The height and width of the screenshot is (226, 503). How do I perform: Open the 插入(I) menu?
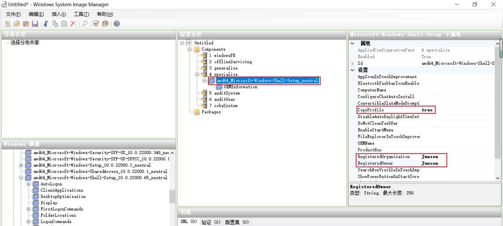click(59, 14)
